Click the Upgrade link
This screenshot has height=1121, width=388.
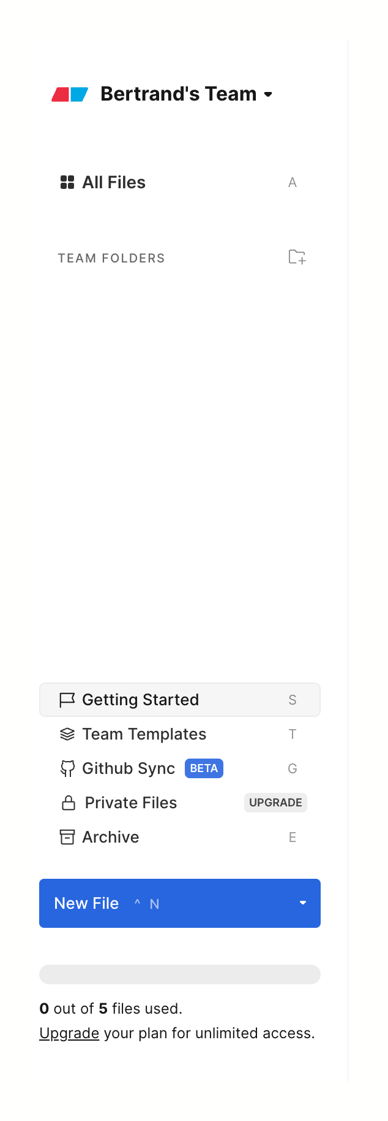(69, 1033)
